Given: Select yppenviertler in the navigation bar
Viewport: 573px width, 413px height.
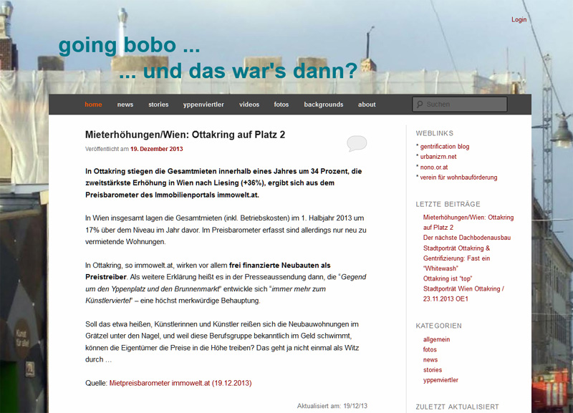Looking at the screenshot, I should pos(203,105).
